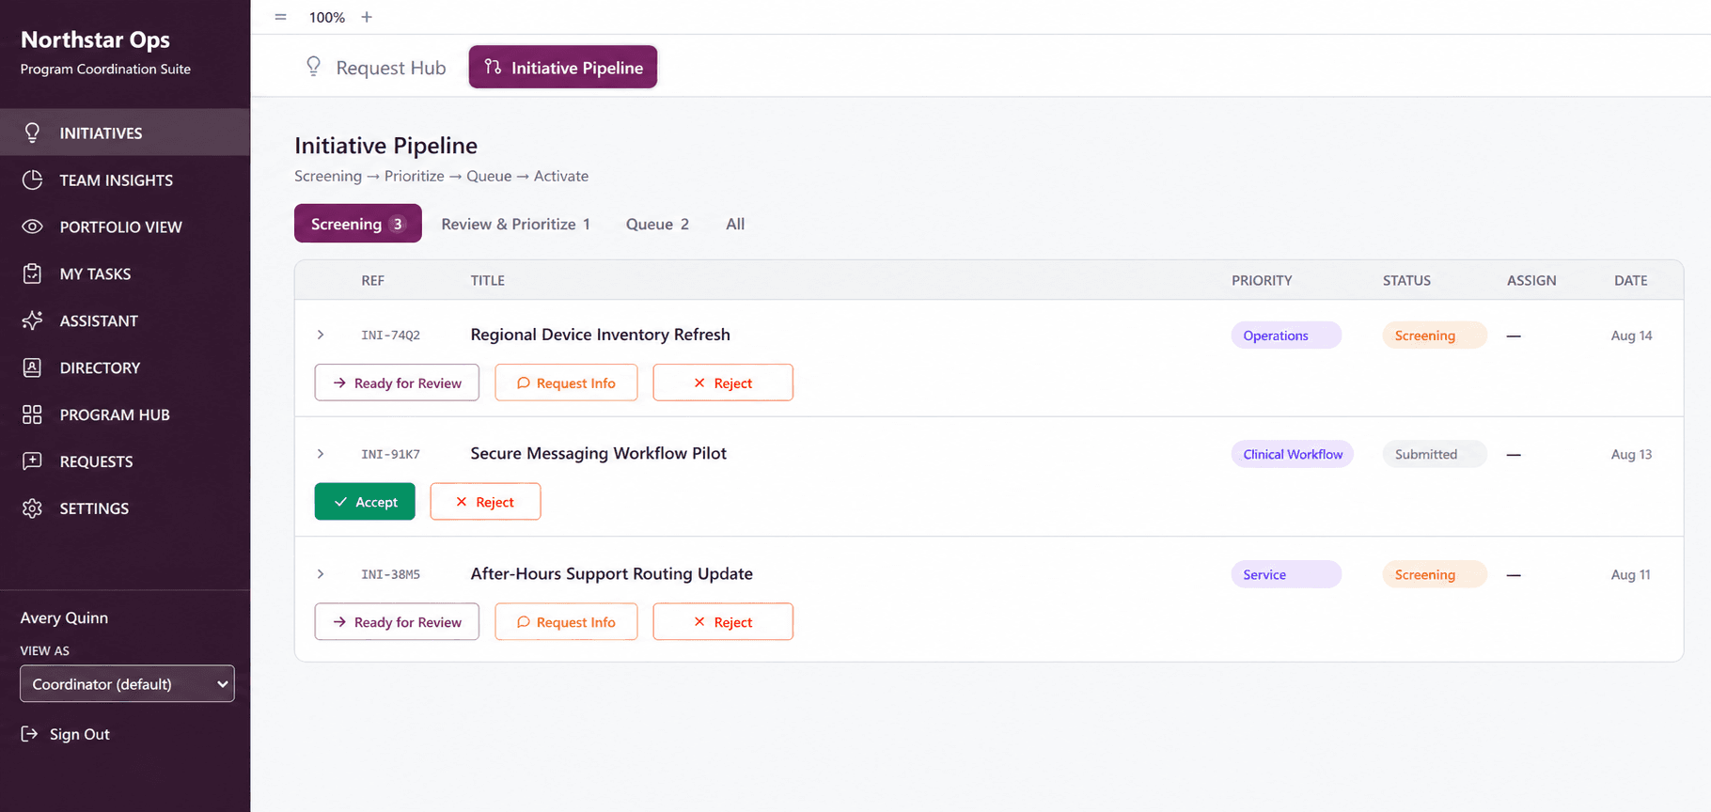1711x812 pixels.
Task: Select the Screening 3 filter tab
Action: (358, 224)
